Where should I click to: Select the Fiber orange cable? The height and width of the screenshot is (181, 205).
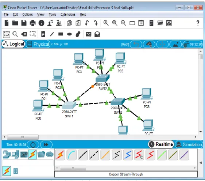[105, 155]
